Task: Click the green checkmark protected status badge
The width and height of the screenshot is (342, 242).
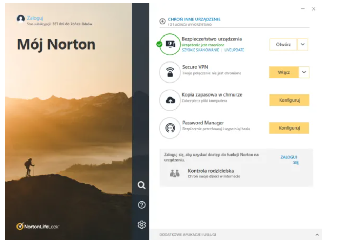Action: pos(160,45)
